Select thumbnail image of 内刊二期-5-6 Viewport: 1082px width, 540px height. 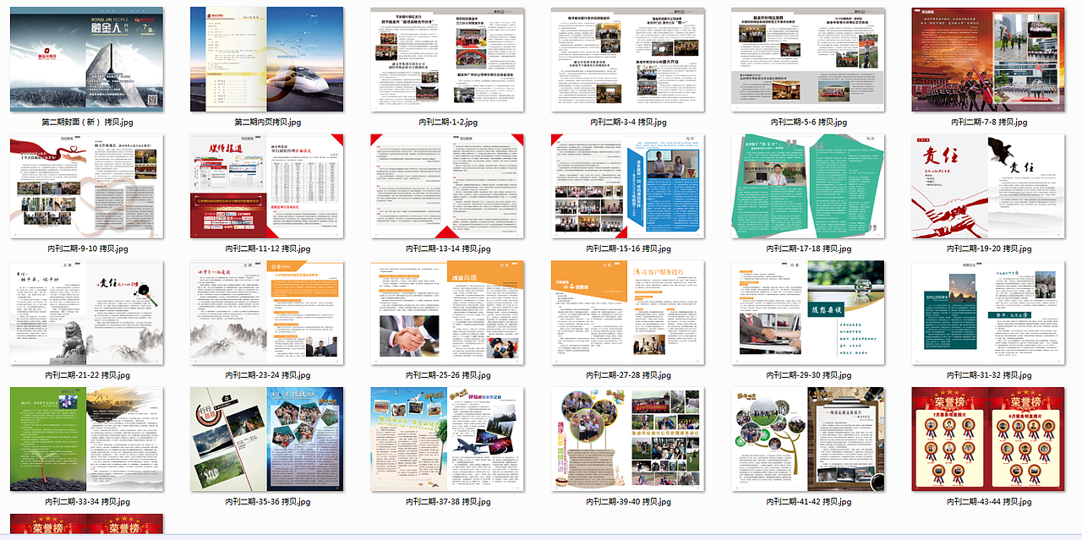[x=807, y=59]
